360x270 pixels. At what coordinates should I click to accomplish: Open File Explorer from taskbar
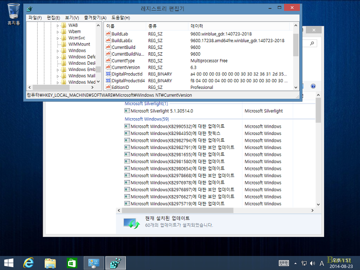point(50,263)
